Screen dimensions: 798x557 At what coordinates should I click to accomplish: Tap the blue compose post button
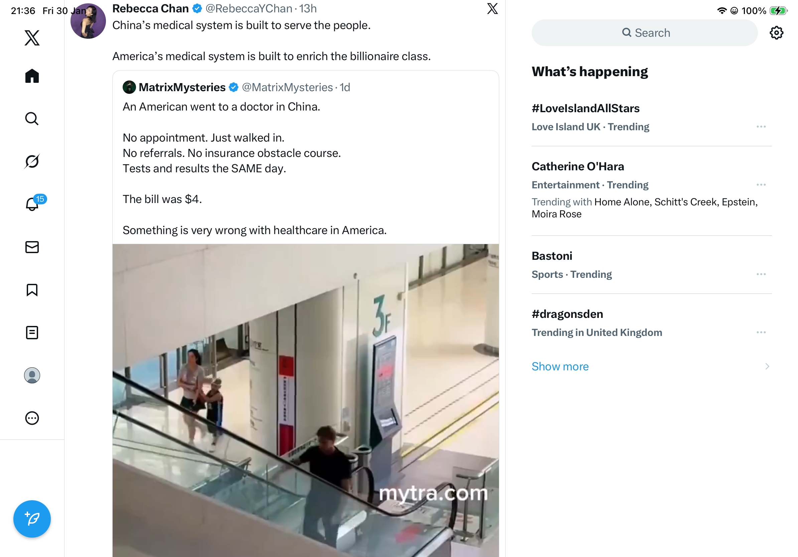tap(32, 519)
